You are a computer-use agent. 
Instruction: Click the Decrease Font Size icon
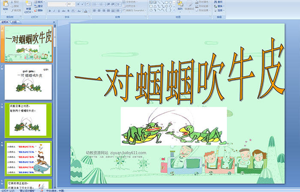coord(82,4)
